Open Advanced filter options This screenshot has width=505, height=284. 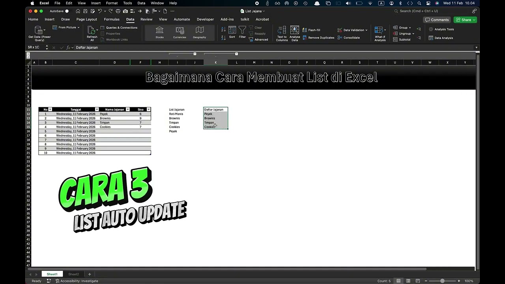(x=258, y=39)
